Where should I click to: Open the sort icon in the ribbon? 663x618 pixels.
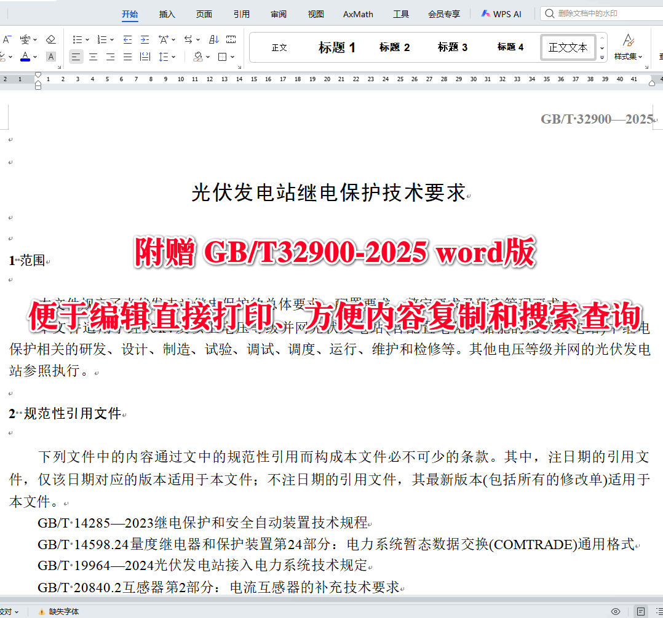click(x=214, y=39)
